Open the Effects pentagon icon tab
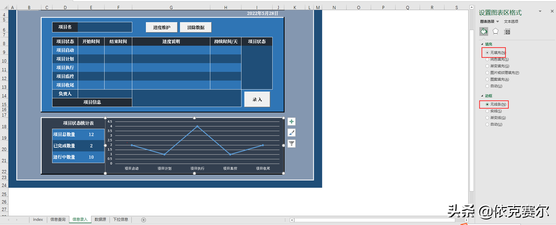The width and height of the screenshot is (556, 225). (x=495, y=31)
